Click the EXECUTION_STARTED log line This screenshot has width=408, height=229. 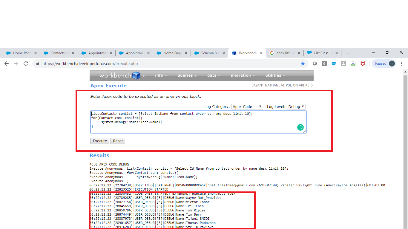point(129,189)
